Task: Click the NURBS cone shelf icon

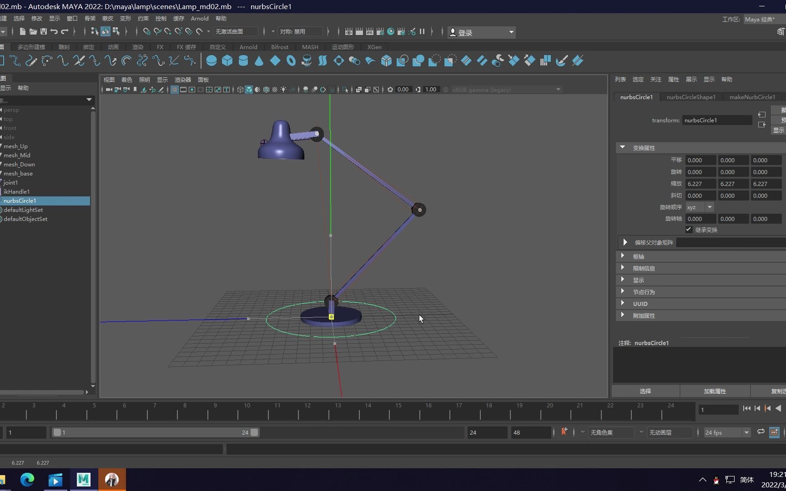Action: 259,61
